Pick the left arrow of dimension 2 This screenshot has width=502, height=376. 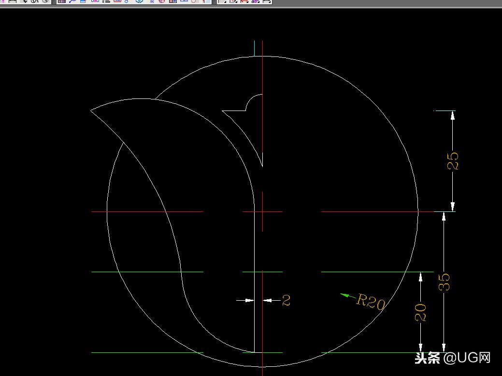[248, 301]
